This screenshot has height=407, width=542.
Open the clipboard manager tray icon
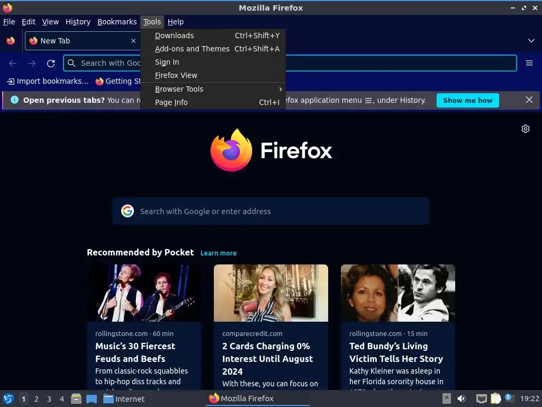(495, 399)
